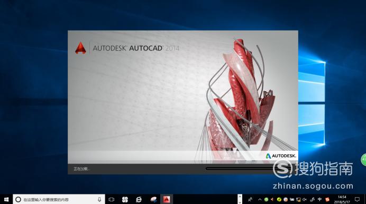Open Task View from the taskbar

pos(112,199)
